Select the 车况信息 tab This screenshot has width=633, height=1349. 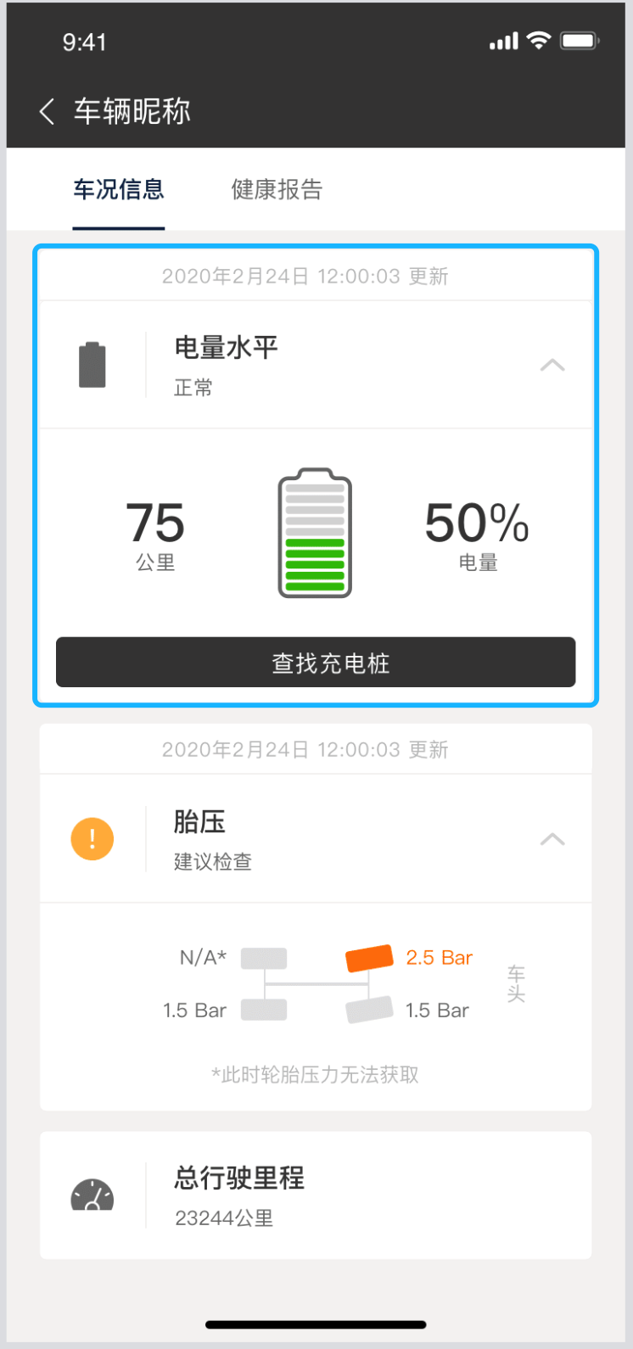click(119, 189)
